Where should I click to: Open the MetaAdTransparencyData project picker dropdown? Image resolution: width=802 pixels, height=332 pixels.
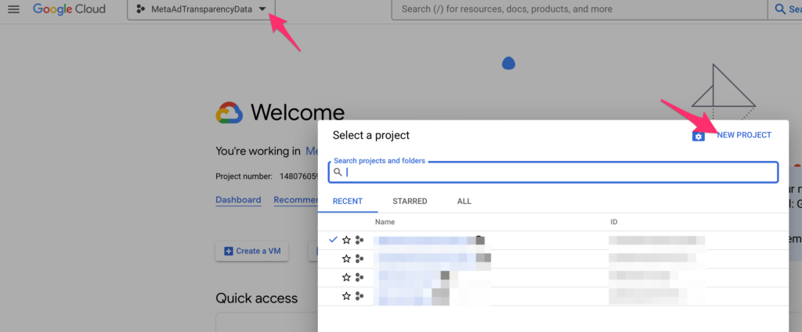click(200, 9)
